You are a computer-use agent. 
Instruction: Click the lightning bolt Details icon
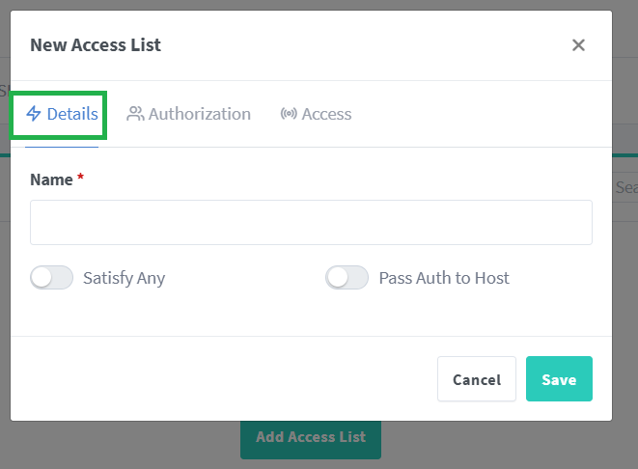34,114
